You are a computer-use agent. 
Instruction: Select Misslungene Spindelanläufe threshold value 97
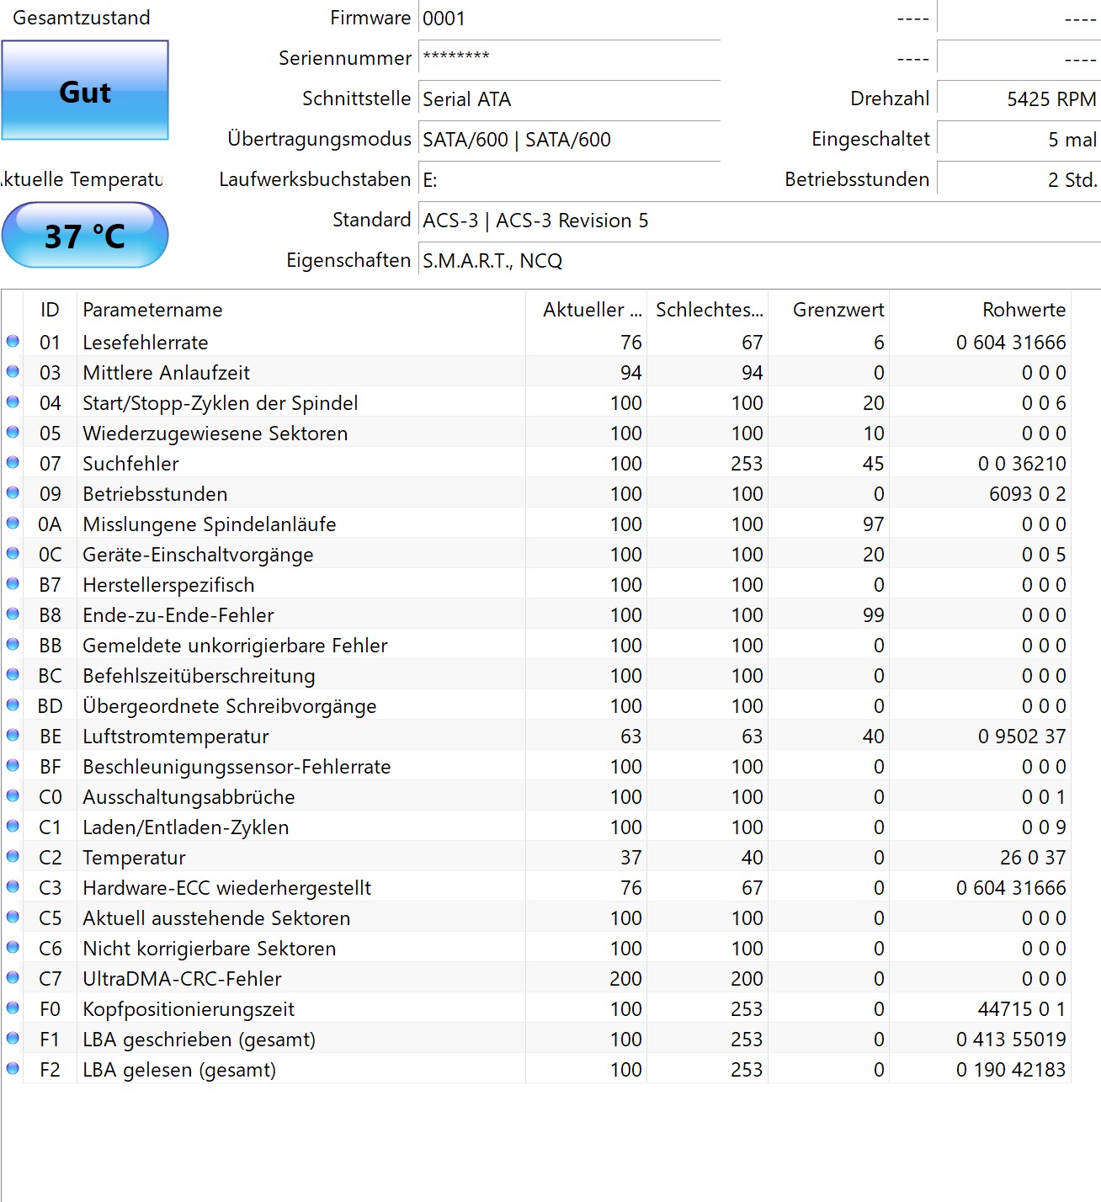coord(874,524)
